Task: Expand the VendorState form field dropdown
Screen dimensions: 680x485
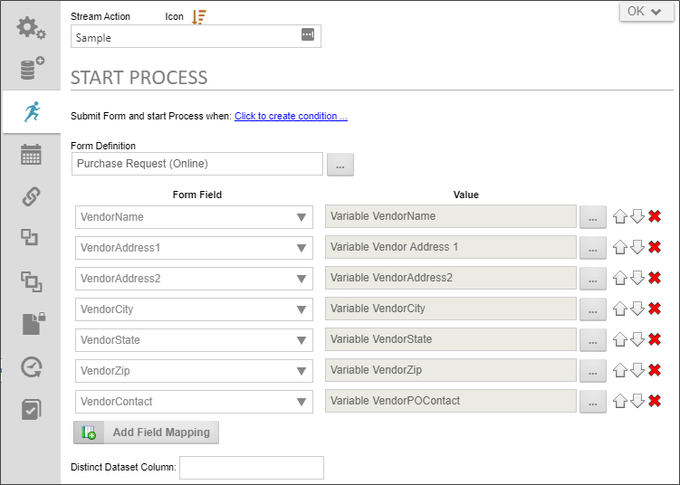Action: point(302,340)
